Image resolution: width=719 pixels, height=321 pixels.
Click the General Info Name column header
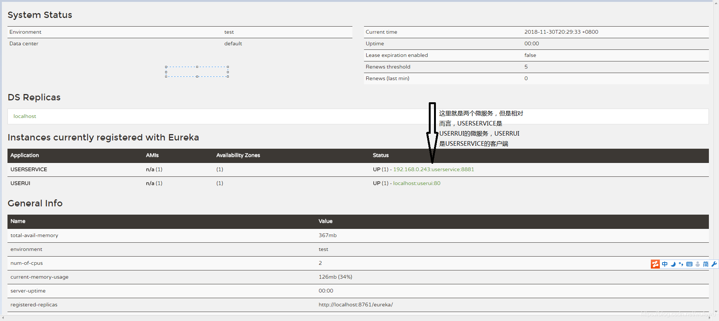[x=18, y=221]
